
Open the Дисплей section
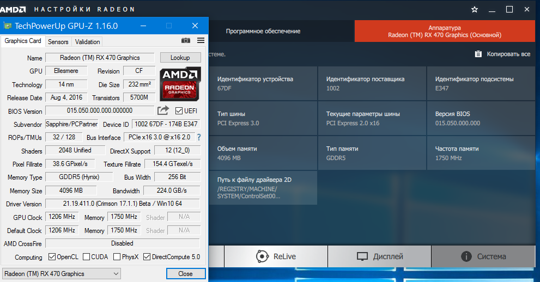(x=379, y=256)
